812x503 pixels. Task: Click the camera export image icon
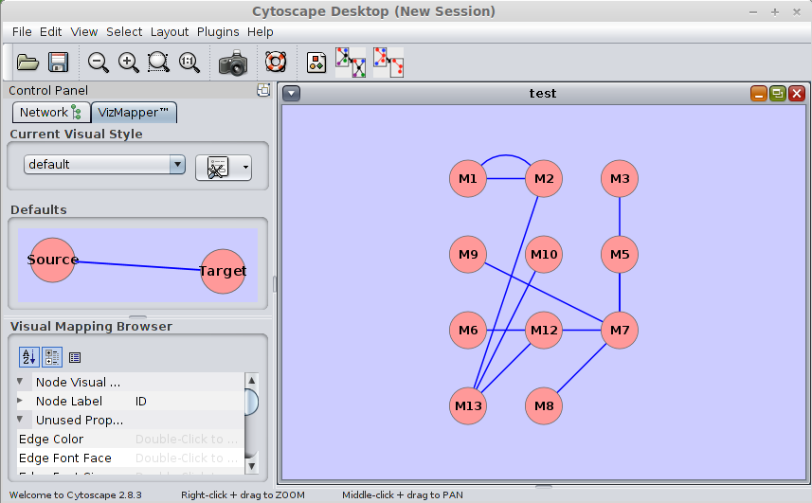point(233,63)
